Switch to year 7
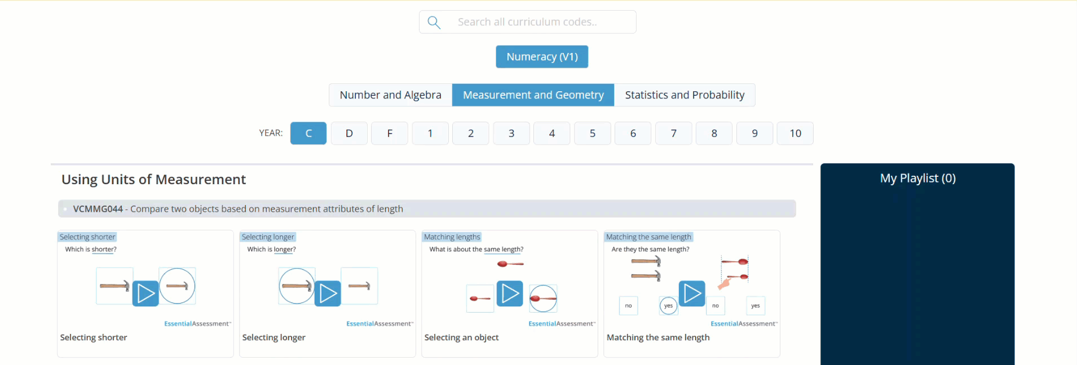Screen dimensions: 1077x365 674,133
